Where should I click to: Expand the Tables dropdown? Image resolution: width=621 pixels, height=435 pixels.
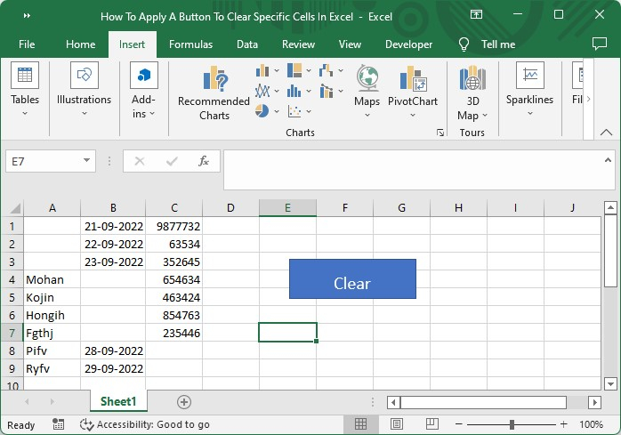coord(24,114)
